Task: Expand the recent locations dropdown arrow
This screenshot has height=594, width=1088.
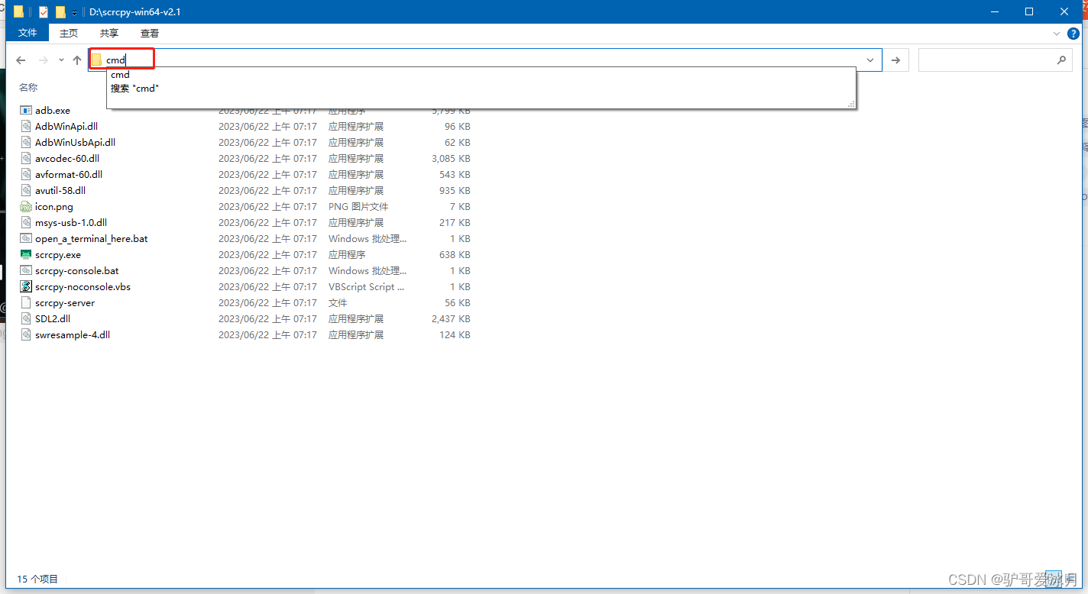Action: pos(61,60)
